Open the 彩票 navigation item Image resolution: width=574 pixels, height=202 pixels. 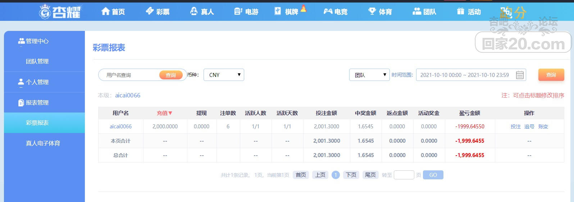pyautogui.click(x=158, y=12)
